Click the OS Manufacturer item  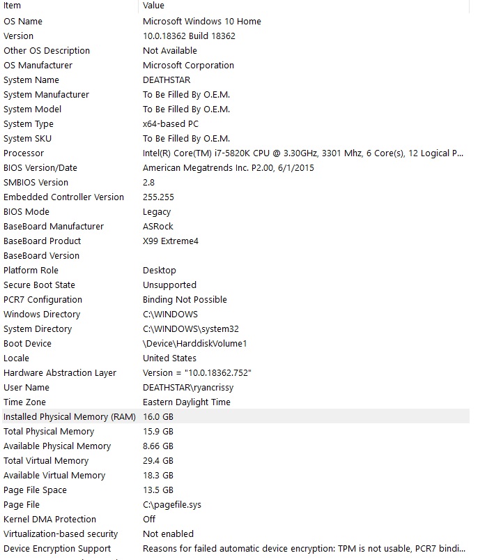38,66
